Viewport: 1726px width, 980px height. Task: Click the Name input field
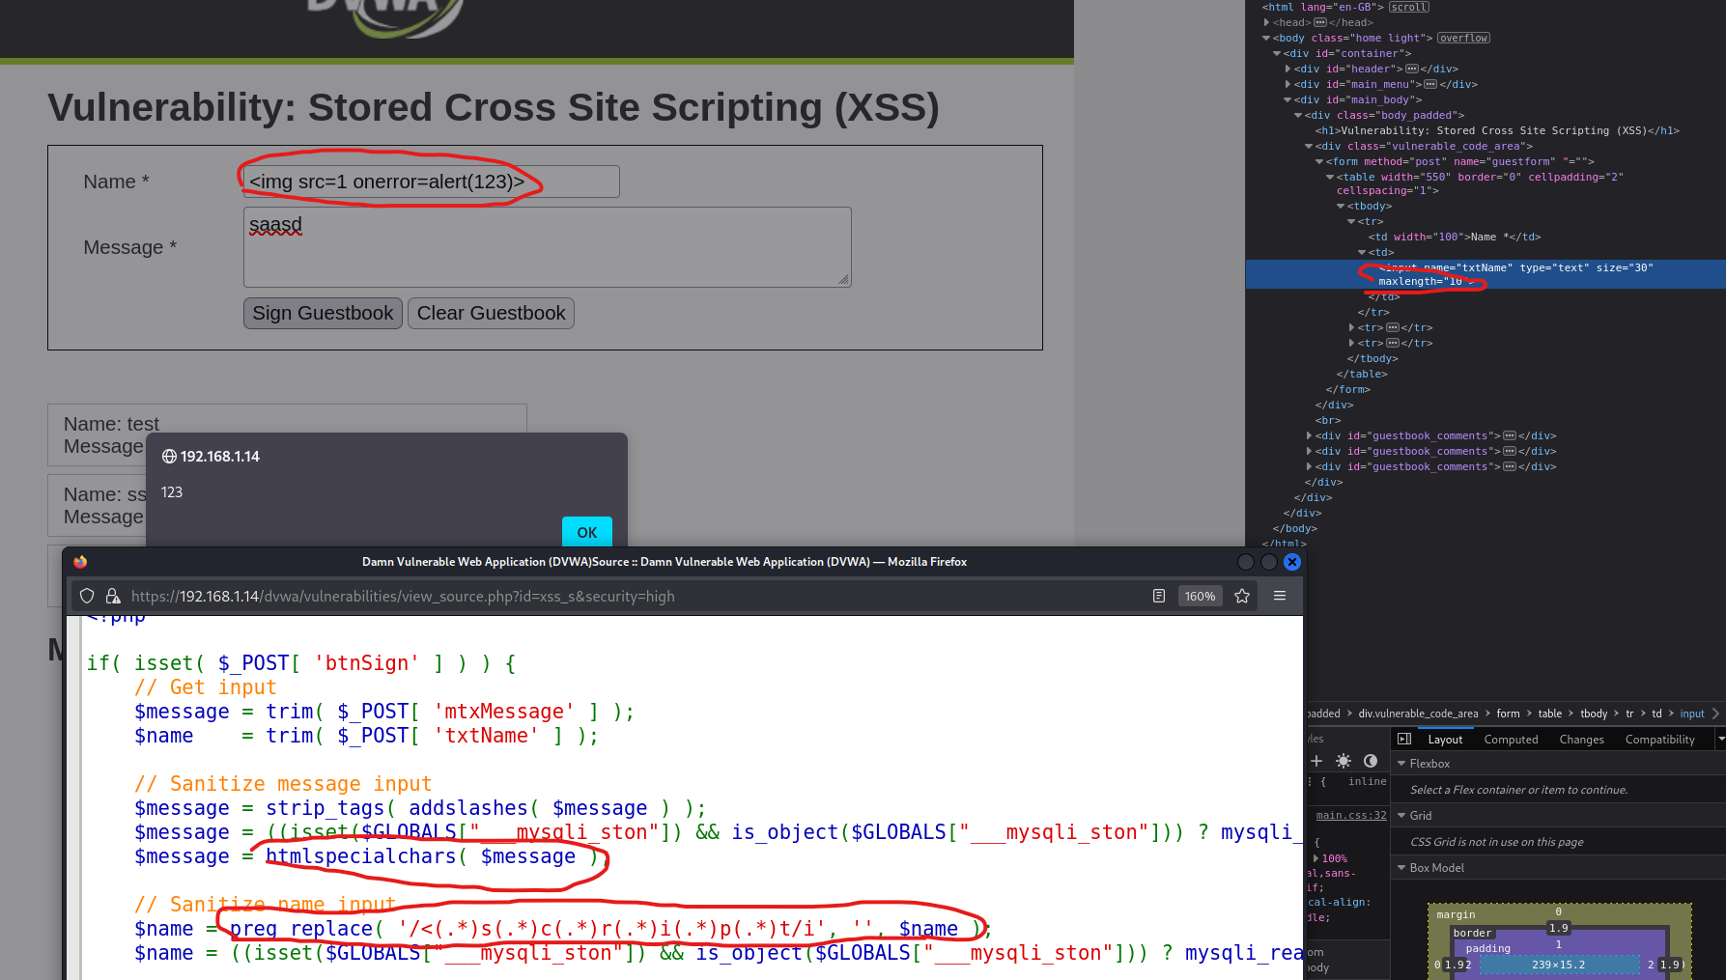(x=431, y=182)
